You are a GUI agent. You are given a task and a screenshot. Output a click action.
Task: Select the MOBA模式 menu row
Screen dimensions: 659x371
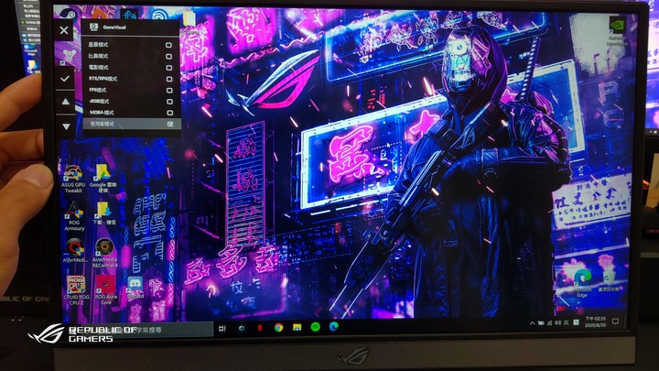(x=132, y=113)
